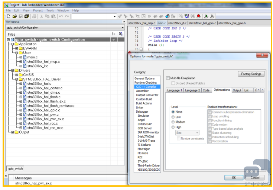Open the gpio_switch Configuration dropdown
This screenshot has height=190, width=273.
123,28
